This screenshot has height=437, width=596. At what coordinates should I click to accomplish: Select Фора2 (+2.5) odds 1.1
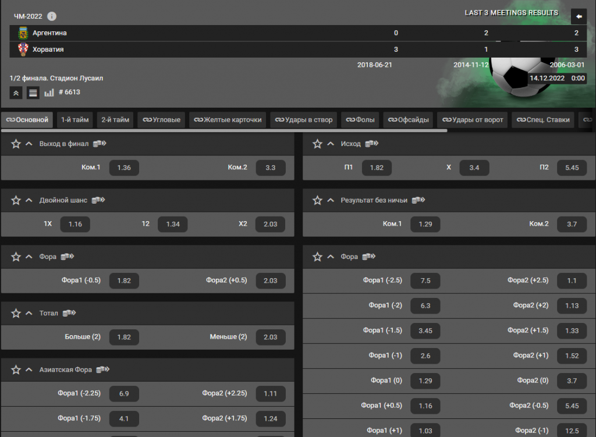[x=572, y=280]
